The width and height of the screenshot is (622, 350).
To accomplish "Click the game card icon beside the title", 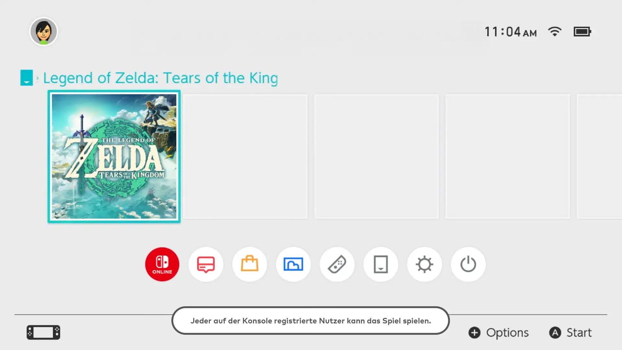I will tap(27, 78).
